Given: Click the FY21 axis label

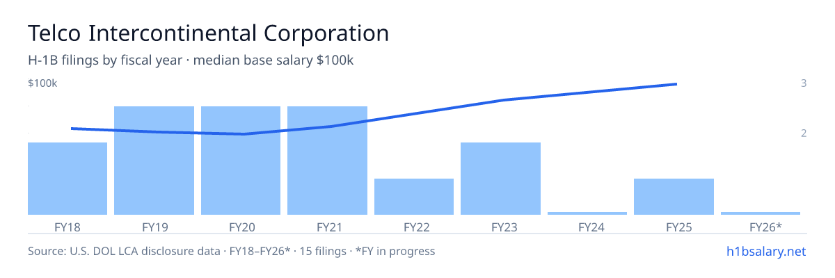Looking at the screenshot, I should [x=327, y=227].
